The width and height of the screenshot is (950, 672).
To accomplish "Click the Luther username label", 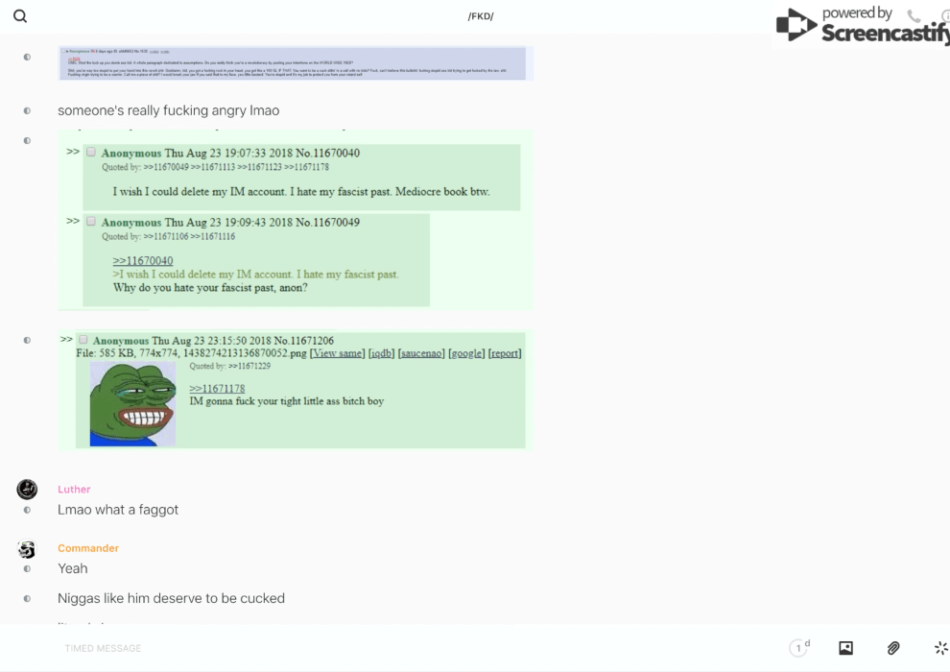I will pos(74,490).
